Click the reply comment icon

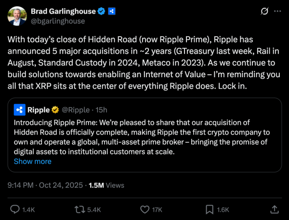coord(15,209)
